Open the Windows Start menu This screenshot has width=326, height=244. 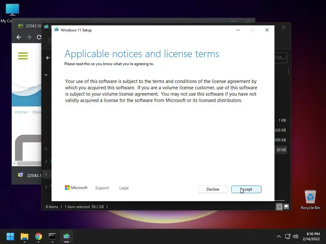(x=10, y=236)
